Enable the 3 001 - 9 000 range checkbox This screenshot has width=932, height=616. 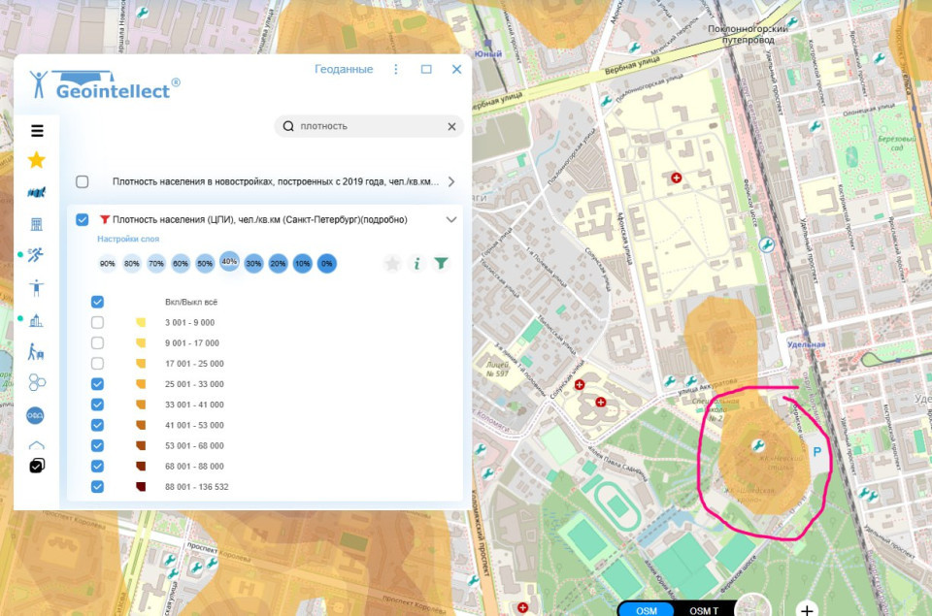point(97,322)
